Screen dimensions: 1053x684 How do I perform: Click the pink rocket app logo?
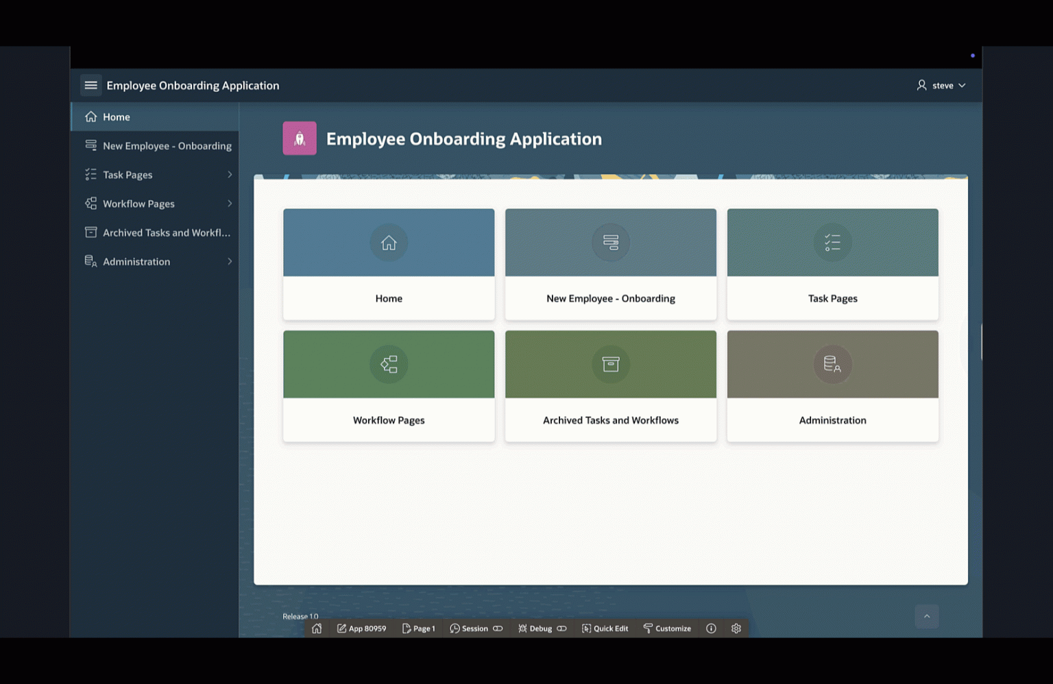click(300, 138)
